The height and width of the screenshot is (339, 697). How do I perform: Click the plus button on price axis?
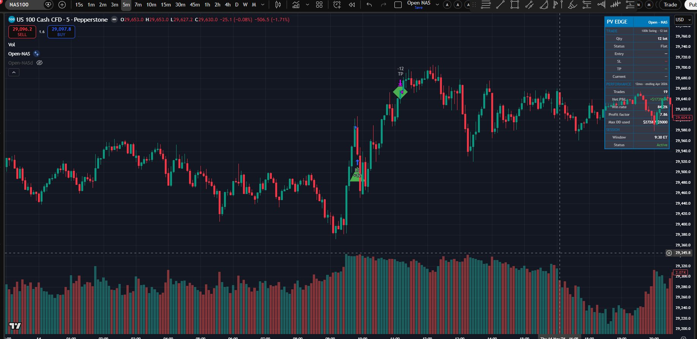(x=669, y=253)
